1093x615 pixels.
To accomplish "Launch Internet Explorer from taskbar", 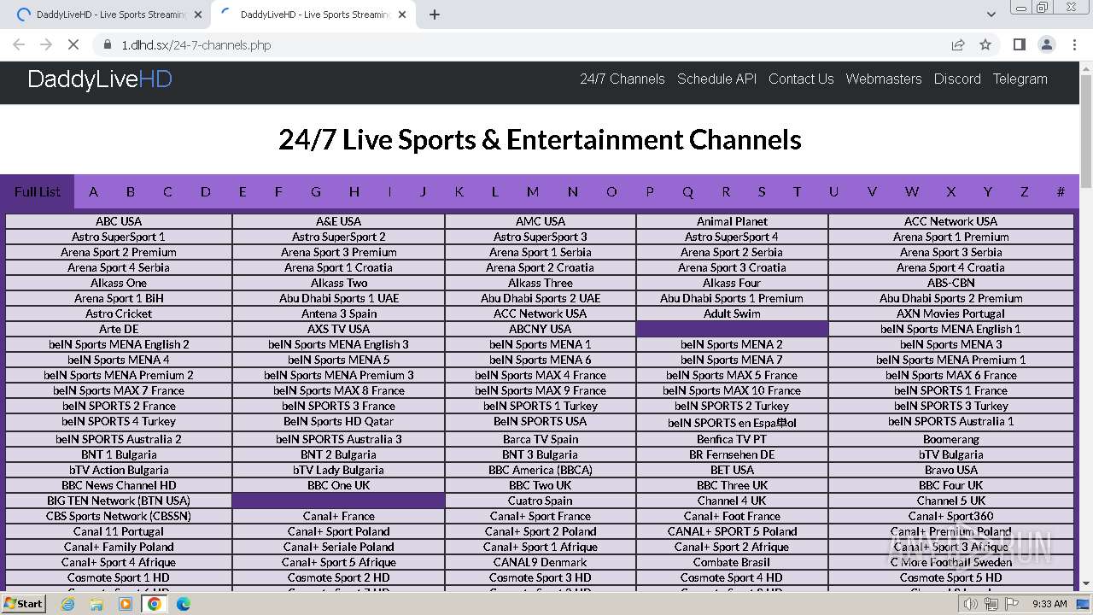I will [68, 604].
